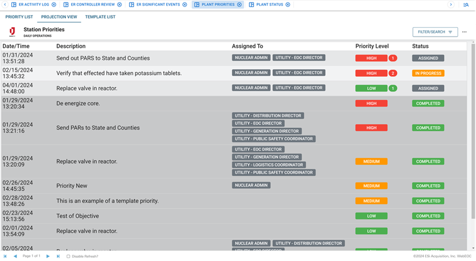Open the ellipsis more-options icon
This screenshot has height=261, width=476.
point(464,32)
